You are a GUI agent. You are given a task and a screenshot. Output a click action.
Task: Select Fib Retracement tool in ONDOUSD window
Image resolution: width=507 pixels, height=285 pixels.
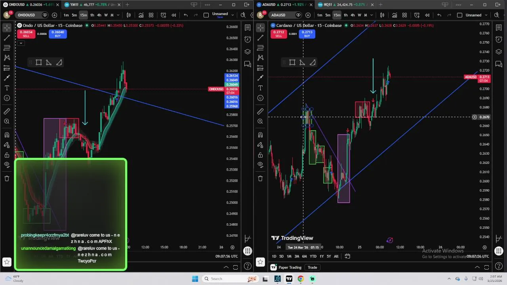(x=7, y=48)
